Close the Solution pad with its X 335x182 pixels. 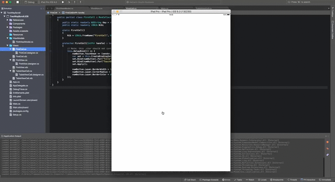point(43,8)
